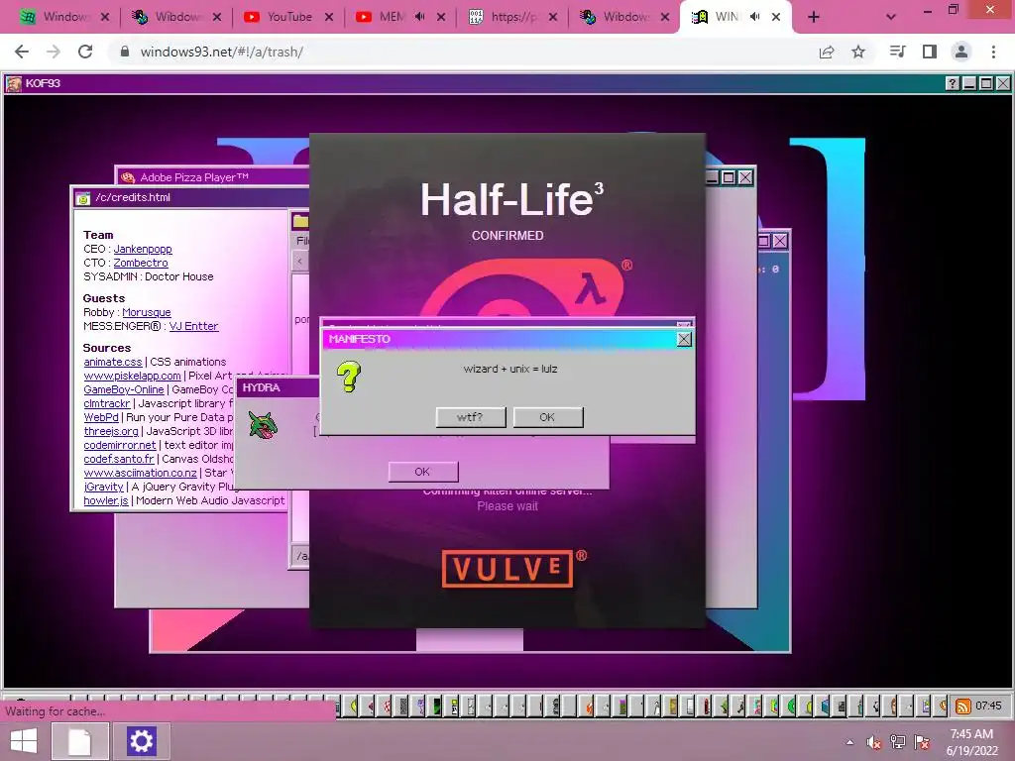Viewport: 1015px width, 761px height.
Task: Click the network tray icon
Action: tap(898, 742)
